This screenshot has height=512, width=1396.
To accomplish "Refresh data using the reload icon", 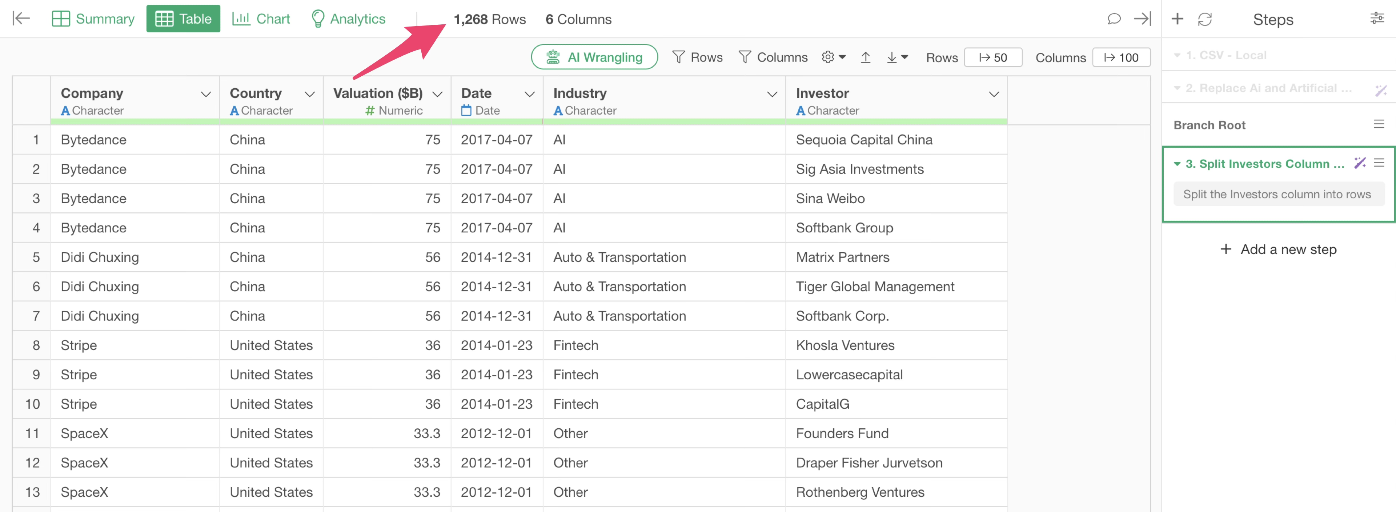I will [x=1205, y=19].
